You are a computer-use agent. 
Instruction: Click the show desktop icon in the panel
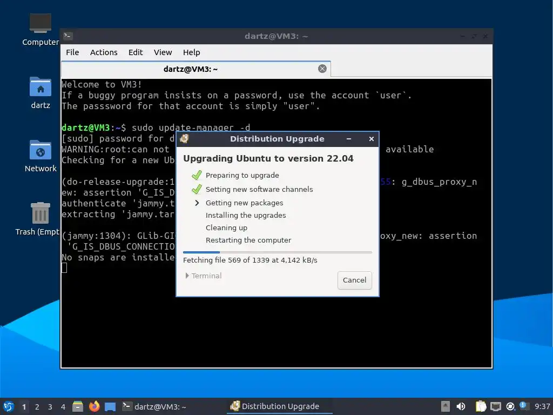click(110, 407)
